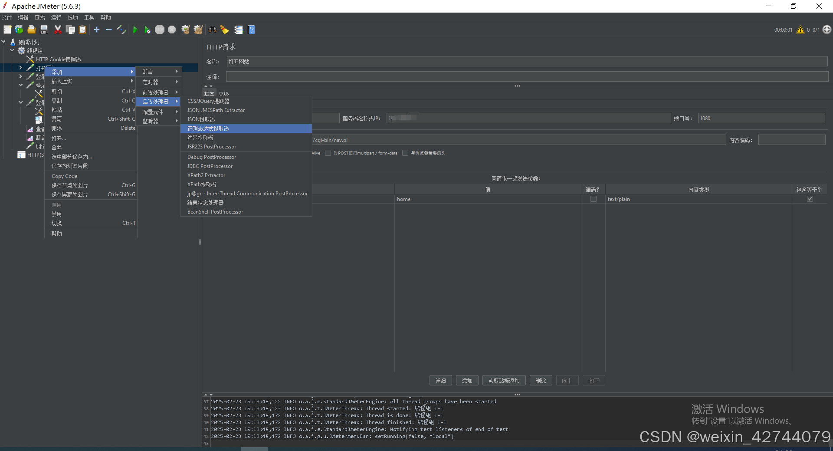
Task: Click the 详细 button below parameters
Action: tap(441, 381)
